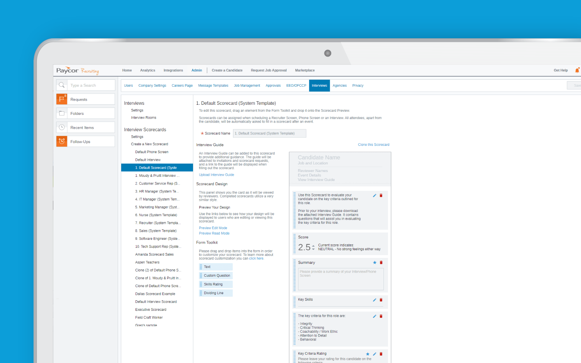Click the Follow-Ups alarm clock icon
The image size is (581, 363).
pyautogui.click(x=62, y=141)
